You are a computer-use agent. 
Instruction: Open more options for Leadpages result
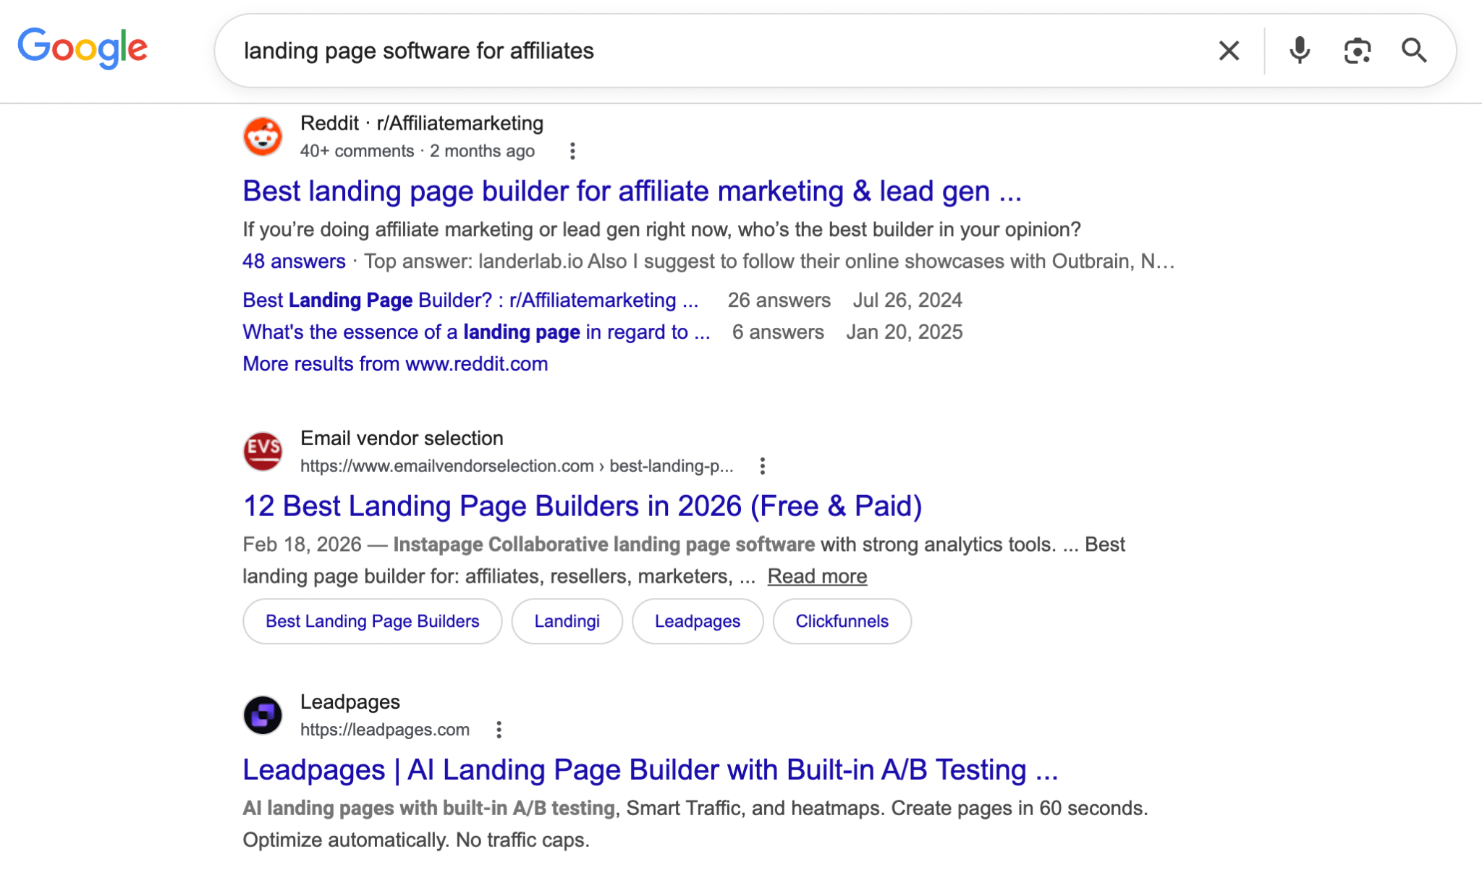(x=499, y=729)
